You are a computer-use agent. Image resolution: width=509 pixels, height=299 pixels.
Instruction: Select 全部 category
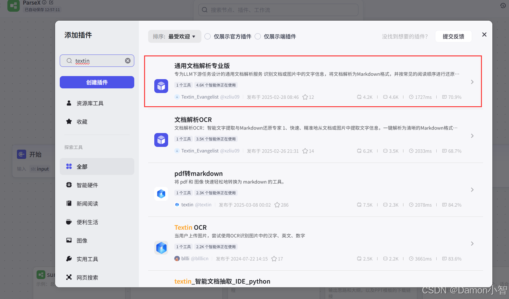pyautogui.click(x=97, y=166)
